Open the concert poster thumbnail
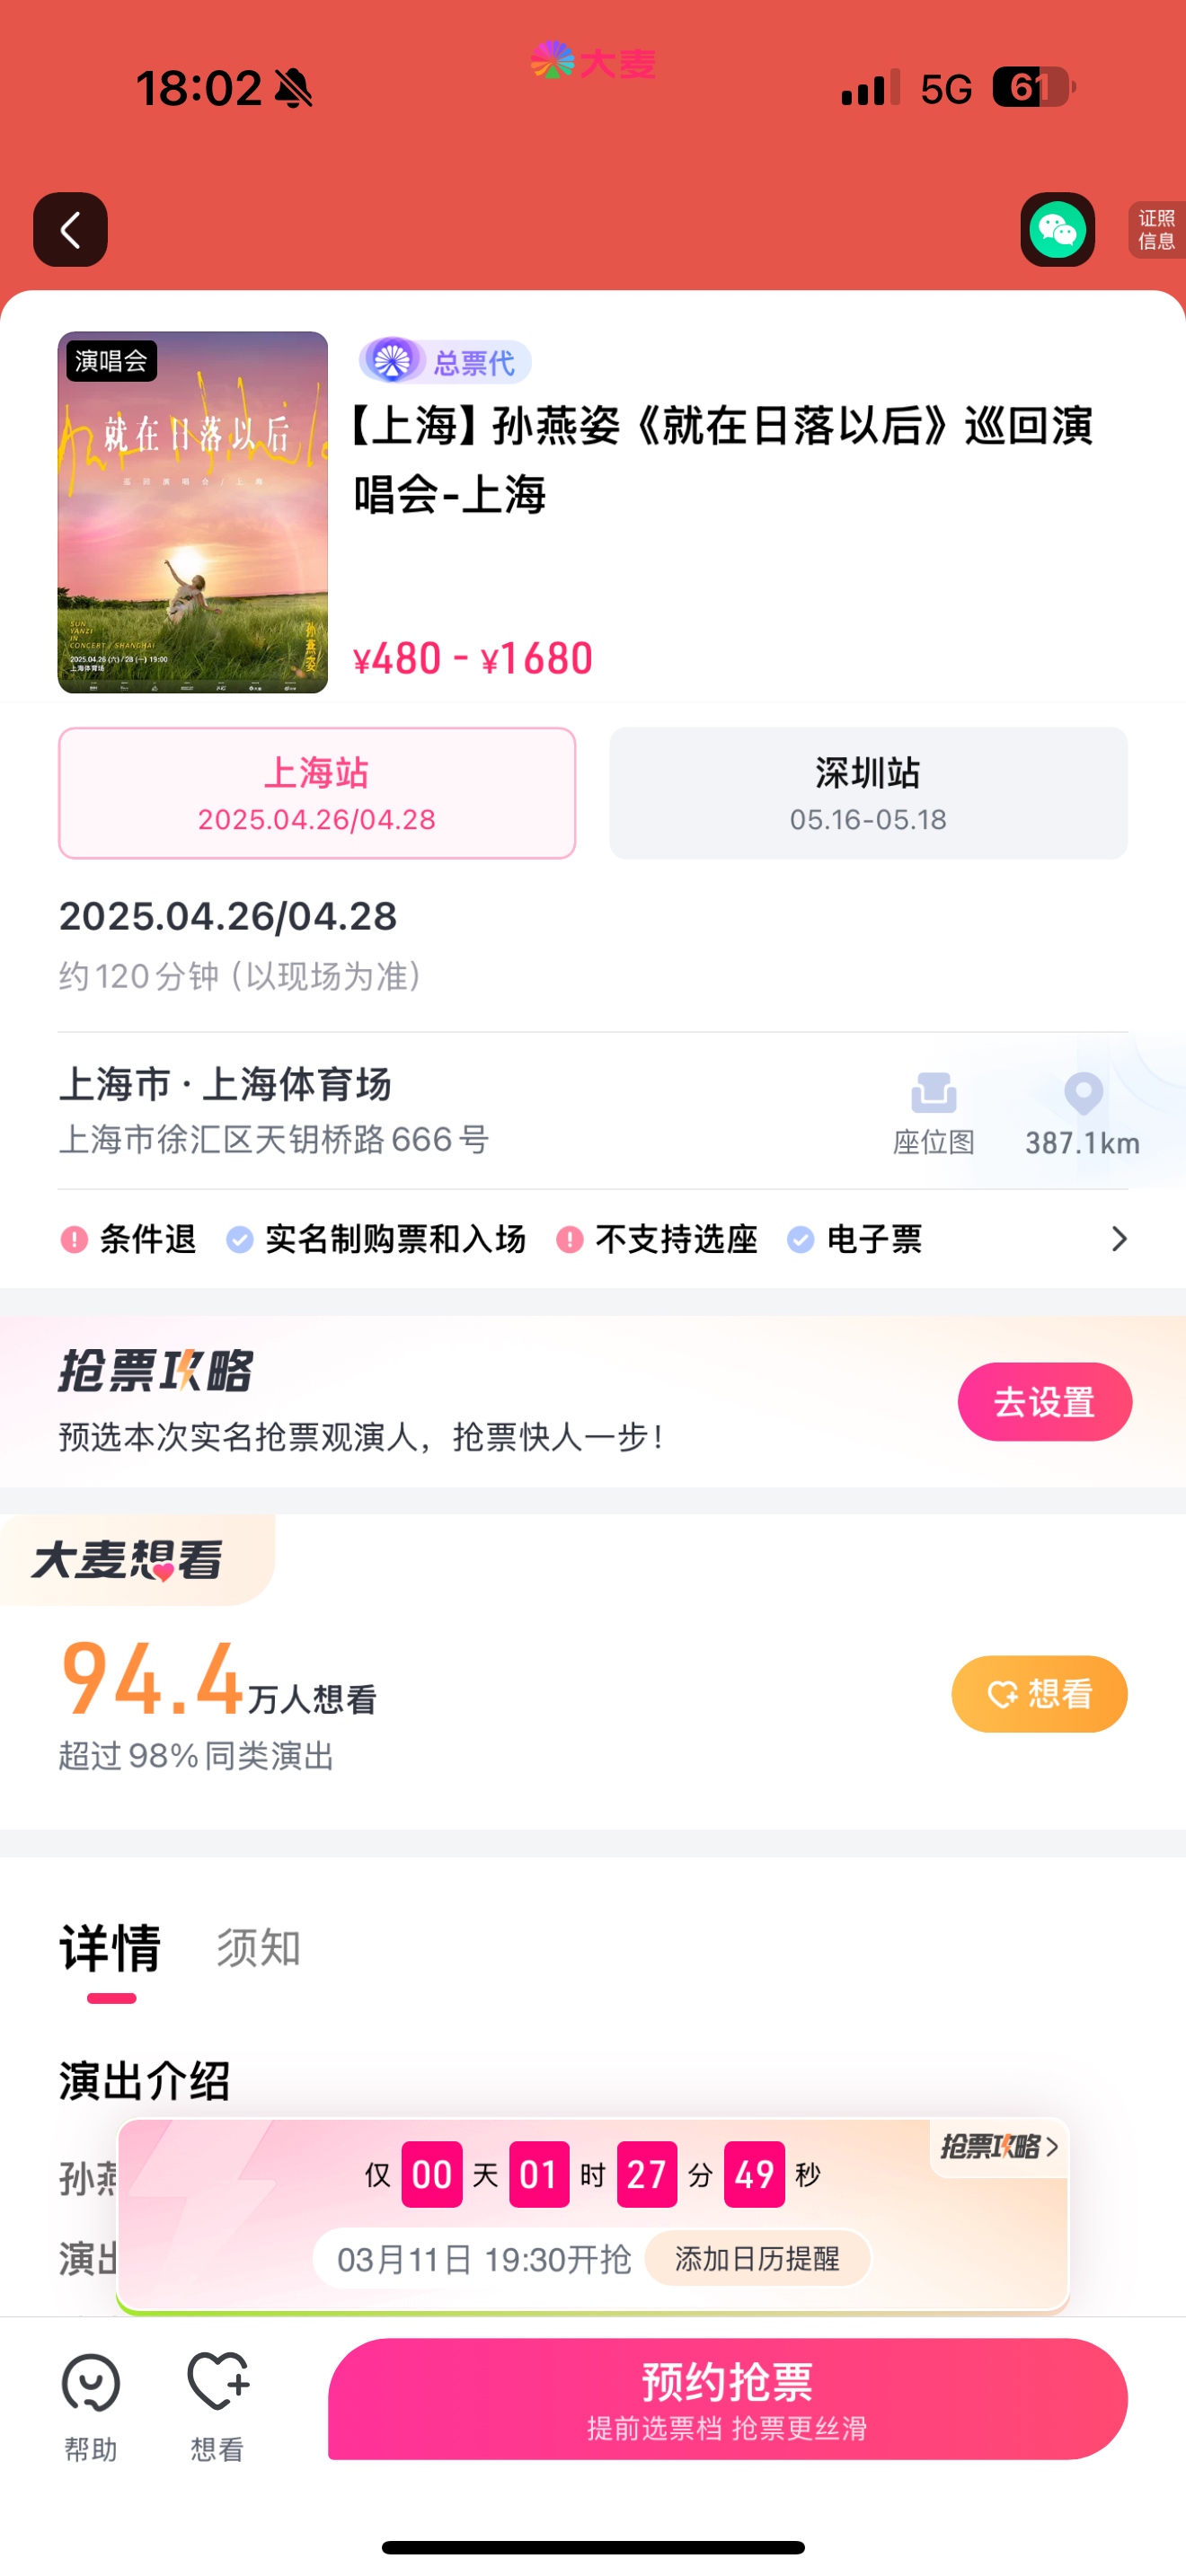Viewport: 1186px width, 2576px height. pos(192,512)
